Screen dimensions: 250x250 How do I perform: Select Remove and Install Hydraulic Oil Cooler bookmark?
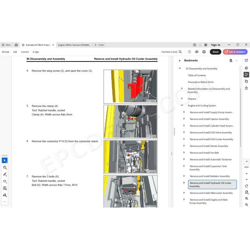(212, 185)
